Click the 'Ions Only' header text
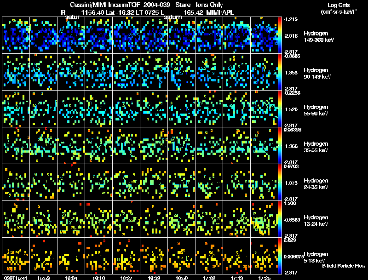The width and height of the screenshot is (368, 280). click(209, 5)
